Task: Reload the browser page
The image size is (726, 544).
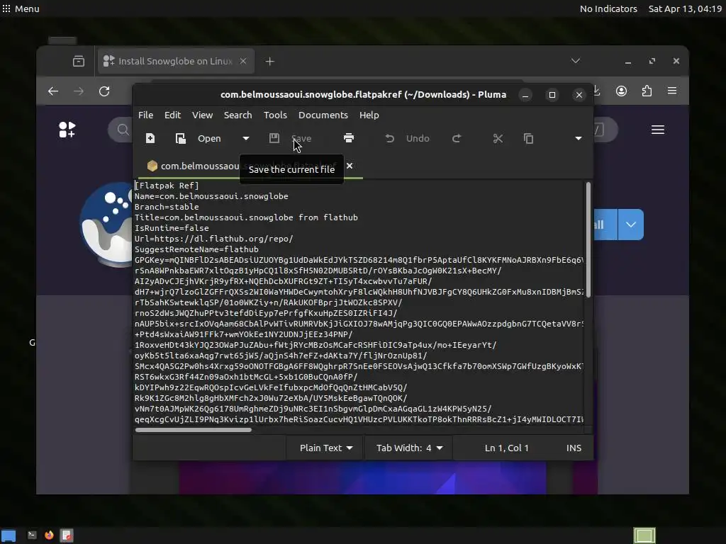Action: (104, 91)
